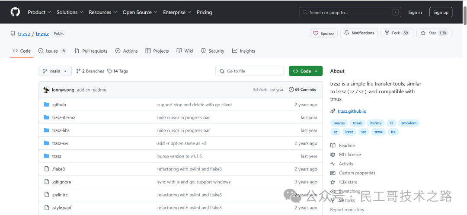
Task: Open the main branch dropdown
Action: pos(55,71)
